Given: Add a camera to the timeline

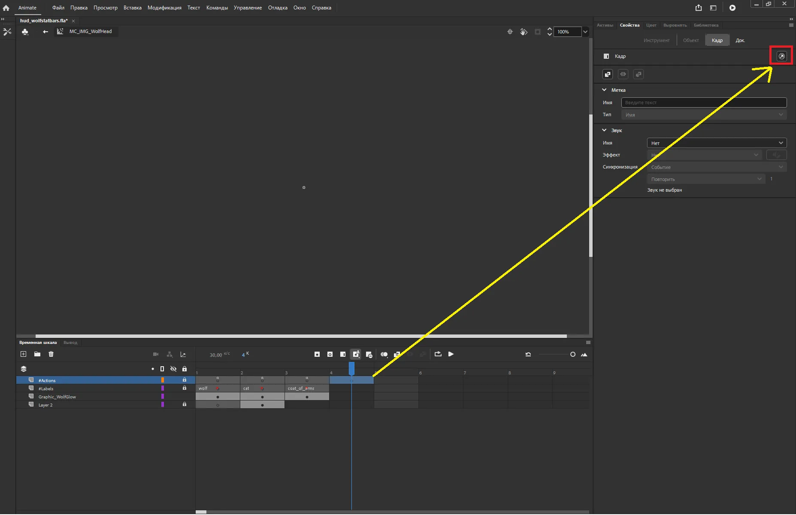Looking at the screenshot, I should tap(155, 354).
